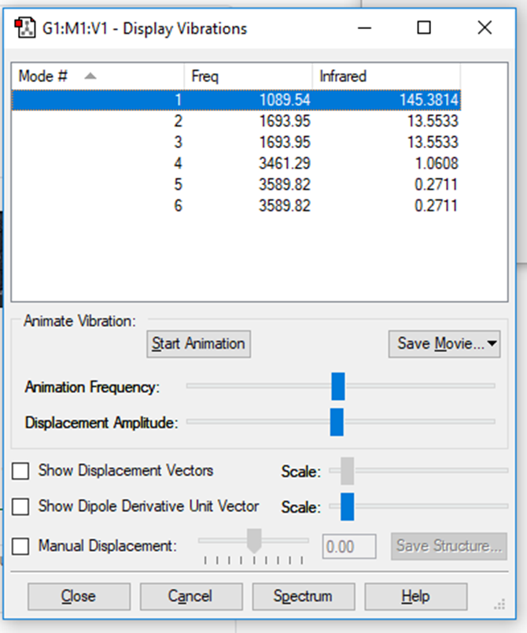Screen dimensions: 527x633
Task: Open the Save Movie dropdown
Action: pos(444,344)
